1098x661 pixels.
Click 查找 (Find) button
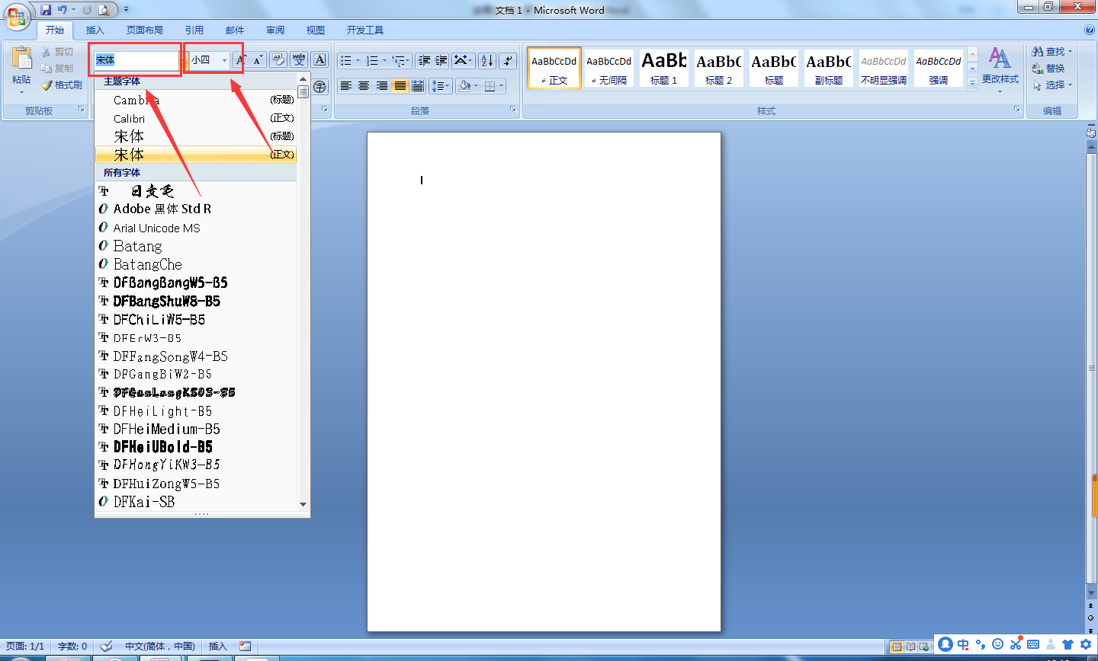pos(1051,52)
